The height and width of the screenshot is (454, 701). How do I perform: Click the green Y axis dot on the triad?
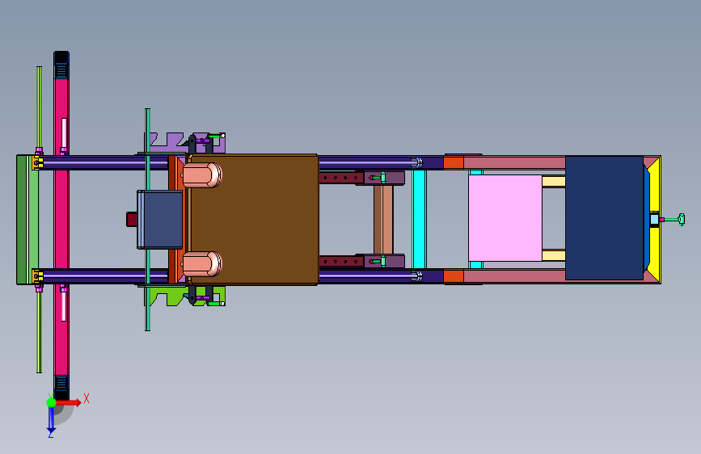click(x=51, y=402)
